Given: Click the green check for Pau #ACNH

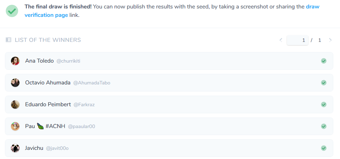Looking at the screenshot, I should click(324, 126).
